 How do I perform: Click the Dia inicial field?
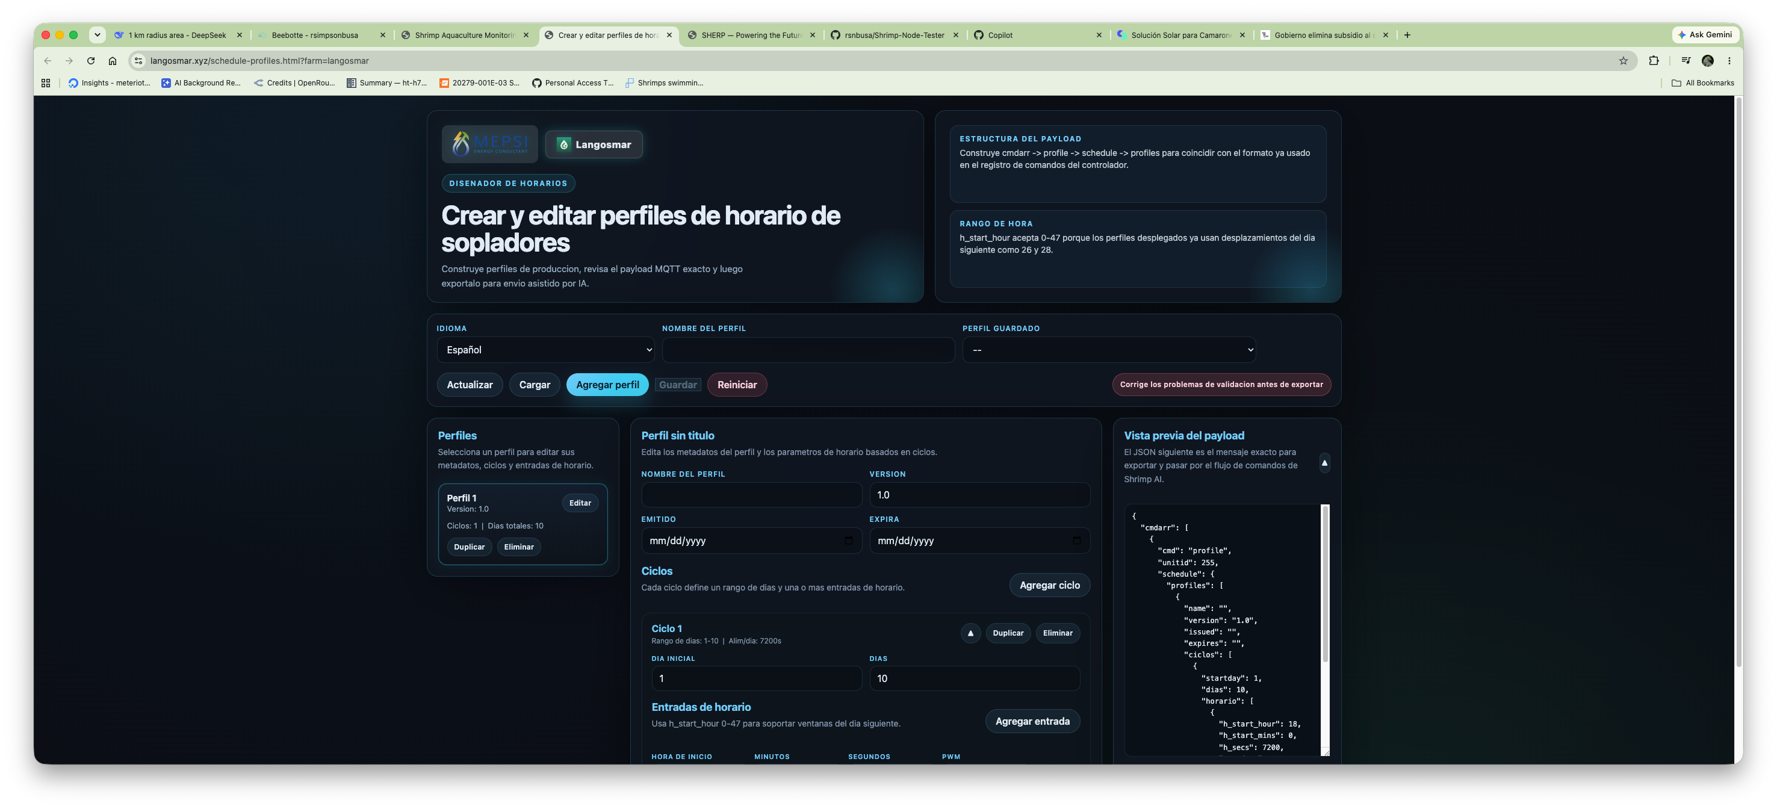click(757, 678)
